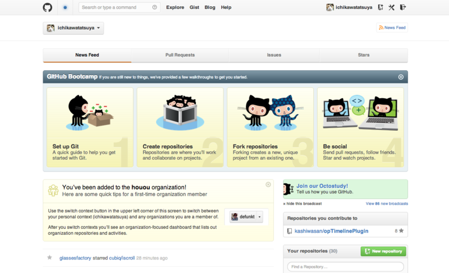The width and height of the screenshot is (449, 273).
Task: Click the Octostudy octocat image
Action: click(x=288, y=189)
